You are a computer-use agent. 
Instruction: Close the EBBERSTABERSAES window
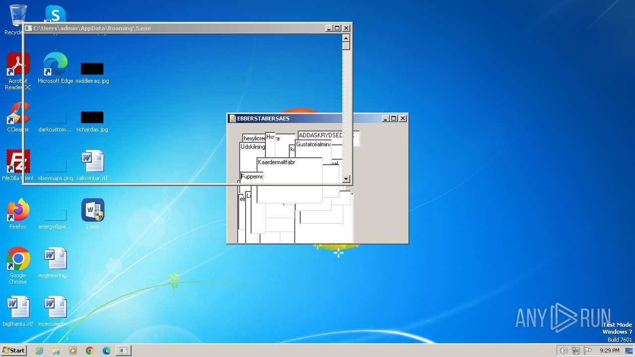click(403, 119)
